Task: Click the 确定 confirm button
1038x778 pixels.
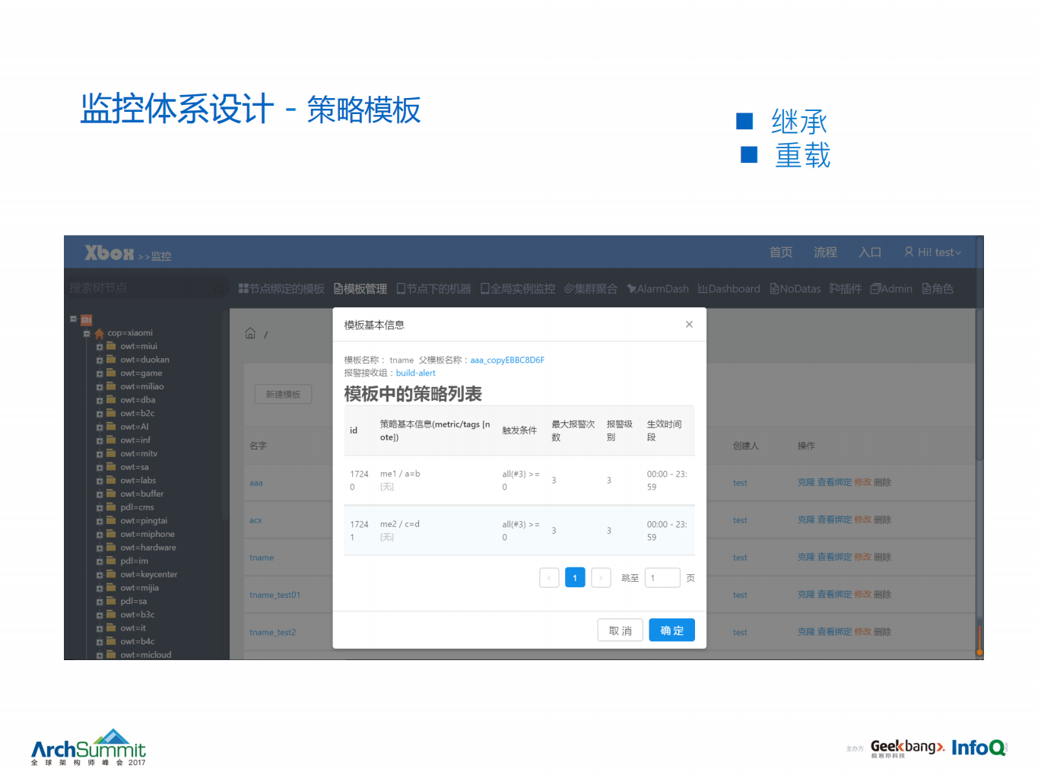Action: [x=671, y=630]
